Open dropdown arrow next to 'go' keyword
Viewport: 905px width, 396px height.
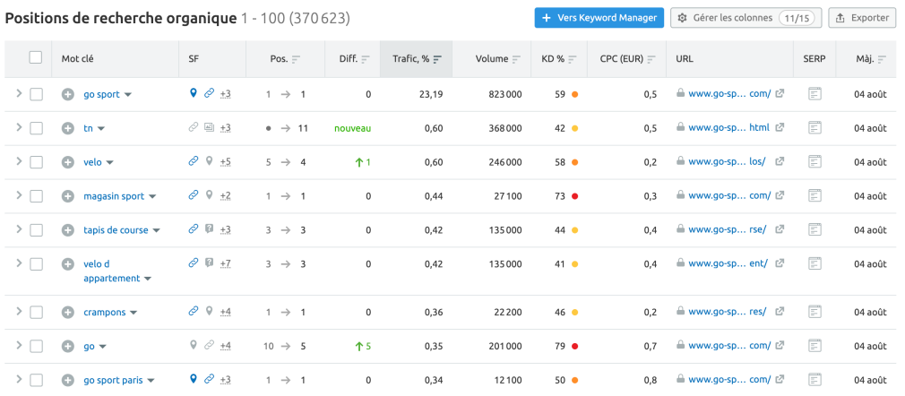(103, 347)
